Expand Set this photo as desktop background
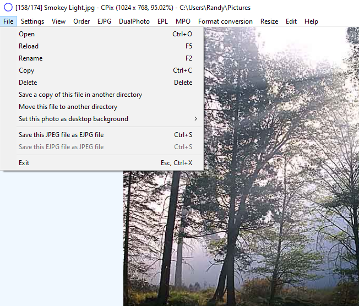 pyautogui.click(x=102, y=119)
